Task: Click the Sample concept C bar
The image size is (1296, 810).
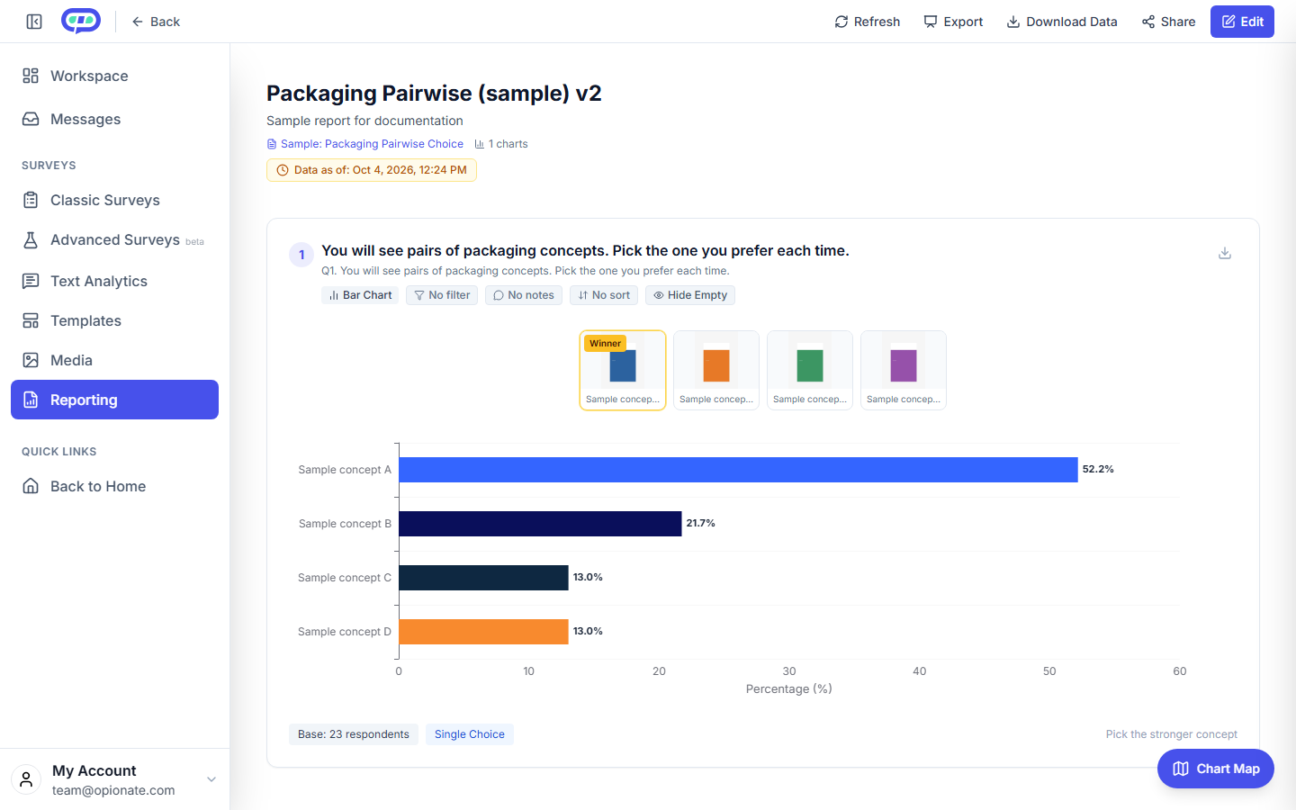Action: tap(483, 578)
